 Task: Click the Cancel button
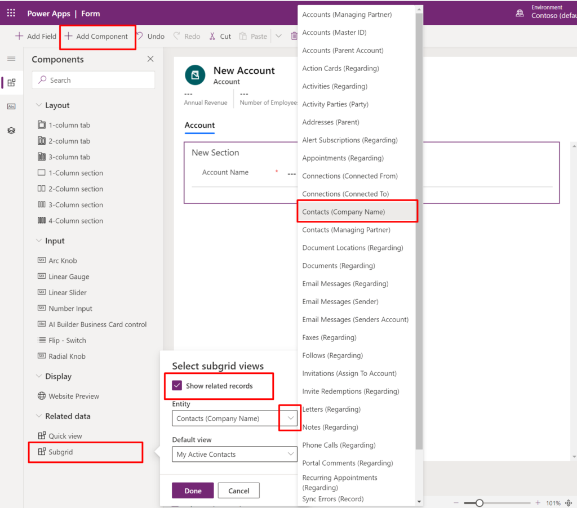click(x=238, y=491)
